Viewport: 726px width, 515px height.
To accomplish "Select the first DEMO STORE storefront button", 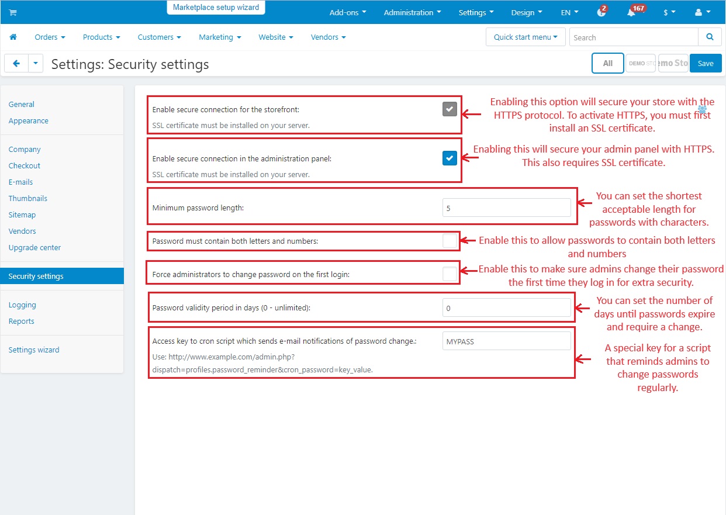I will tap(641, 63).
